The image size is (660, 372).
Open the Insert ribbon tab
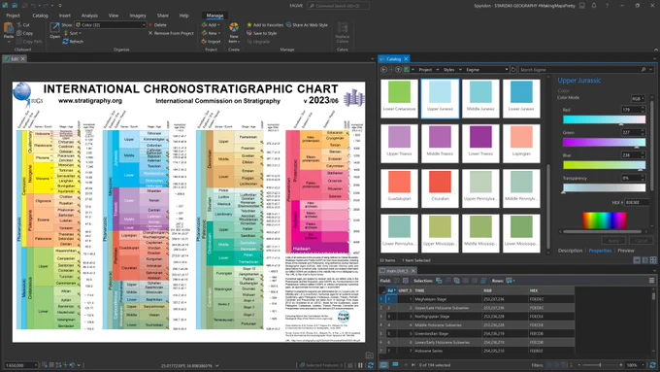pyautogui.click(x=64, y=16)
